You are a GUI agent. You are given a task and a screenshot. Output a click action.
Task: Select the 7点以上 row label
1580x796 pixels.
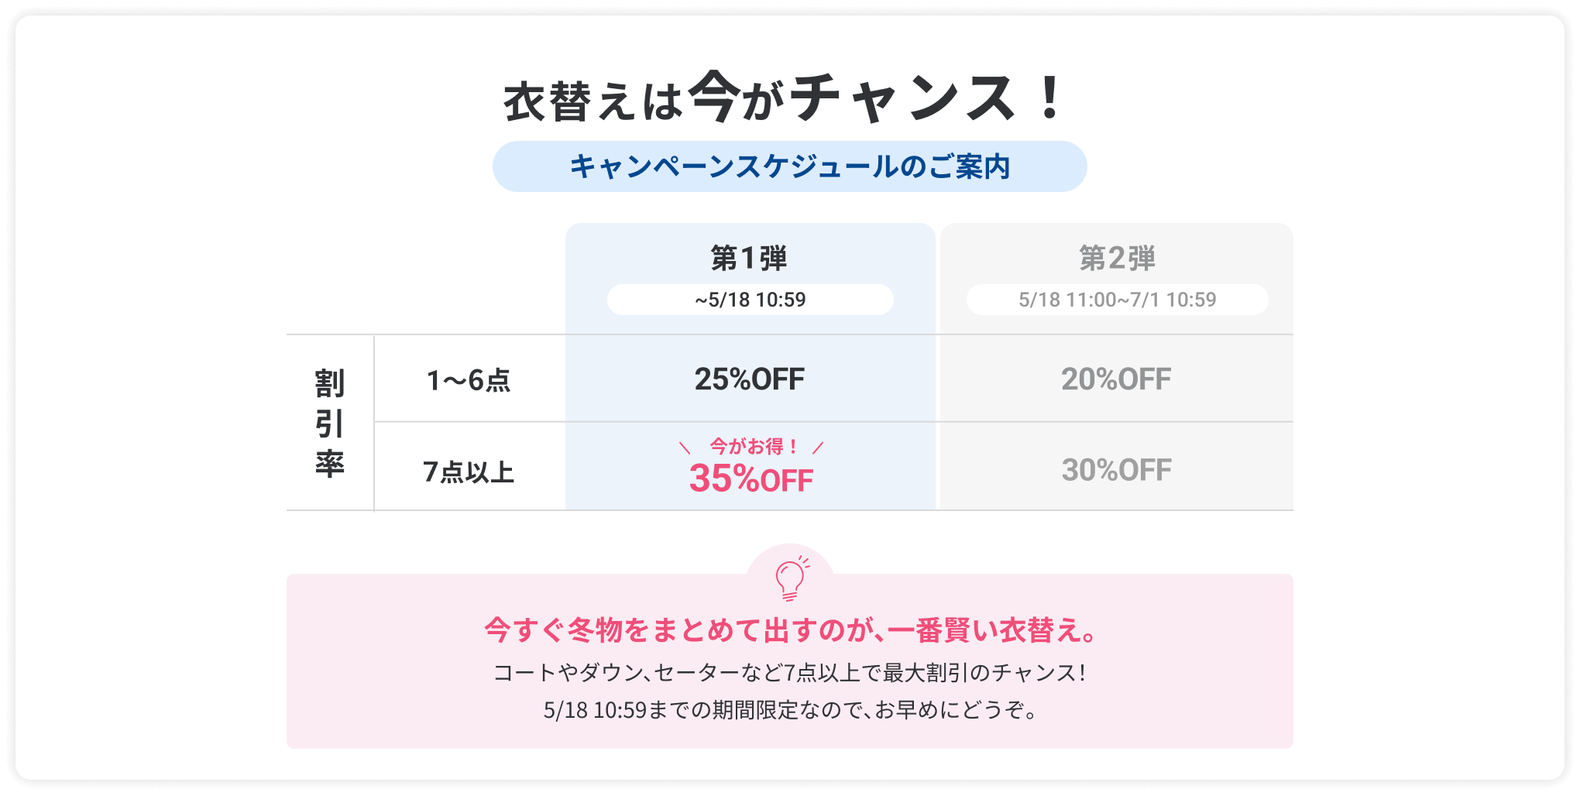click(469, 472)
